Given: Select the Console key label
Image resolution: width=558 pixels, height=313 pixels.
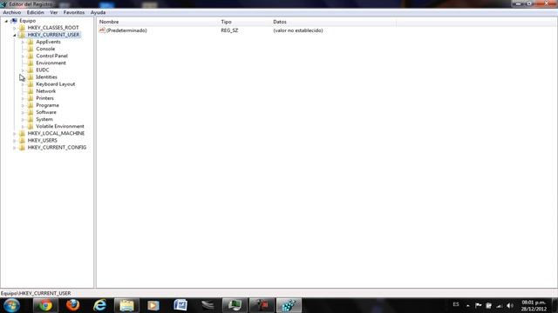Looking at the screenshot, I should (x=45, y=49).
